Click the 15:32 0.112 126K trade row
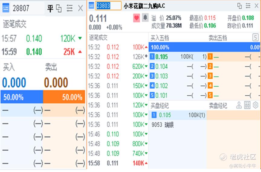The image size is (261, 172). (x=118, y=57)
